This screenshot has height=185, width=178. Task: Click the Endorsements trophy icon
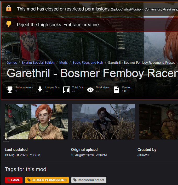[10, 90]
